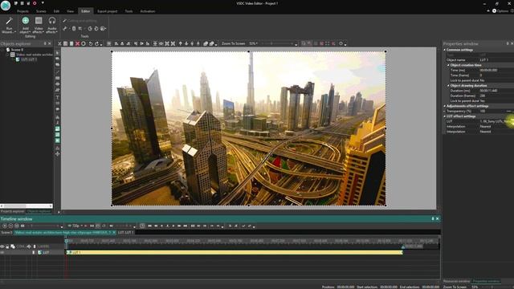Click the red record icon in quick access bar

coord(35,3)
